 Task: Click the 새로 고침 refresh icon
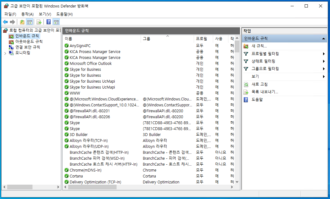(x=246, y=85)
